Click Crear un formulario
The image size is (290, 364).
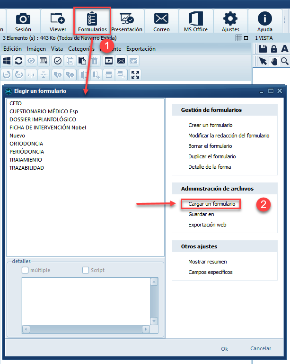(x=210, y=125)
